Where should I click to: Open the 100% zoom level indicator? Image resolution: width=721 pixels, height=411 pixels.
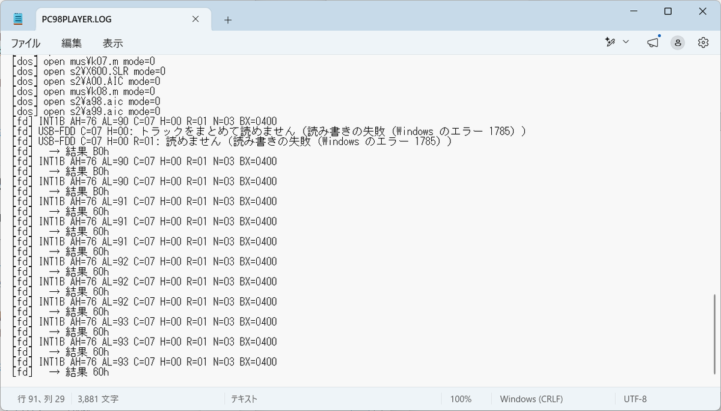point(461,399)
